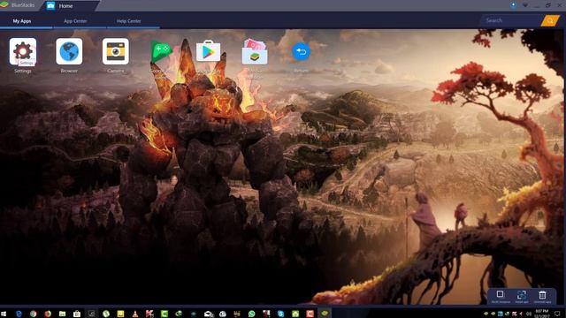Open the Windows notification center icon

click(x=557, y=314)
